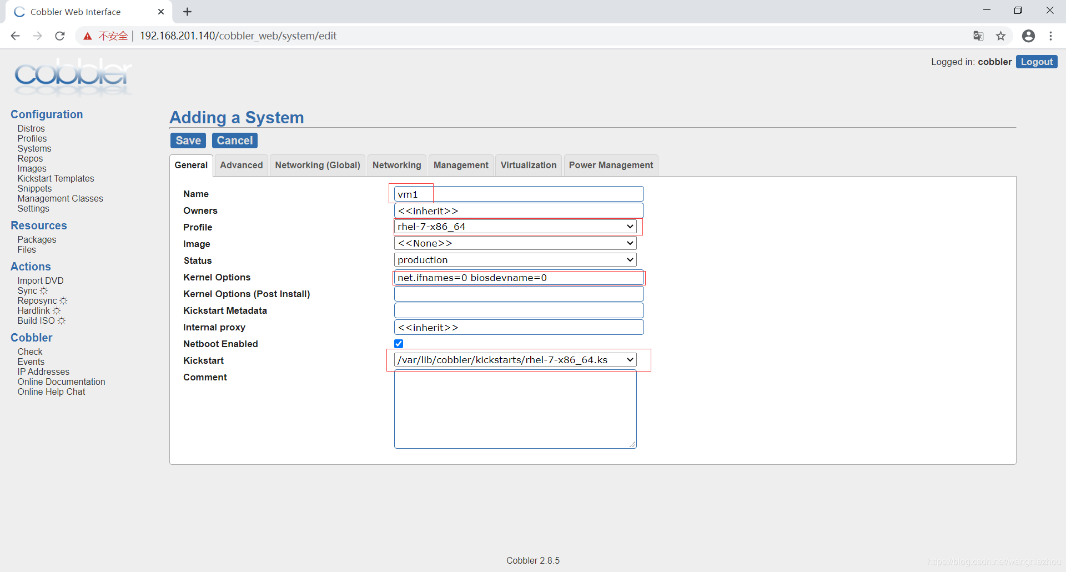1066x572 pixels.
Task: Open Online Help Chat link
Action: pos(51,392)
